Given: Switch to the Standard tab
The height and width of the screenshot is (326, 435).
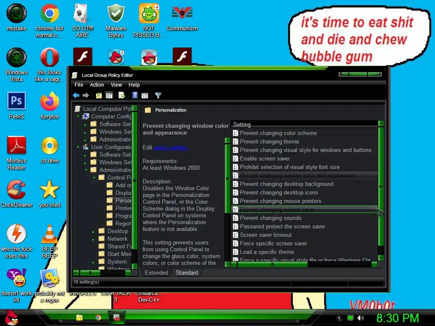Looking at the screenshot, I should tap(187, 273).
